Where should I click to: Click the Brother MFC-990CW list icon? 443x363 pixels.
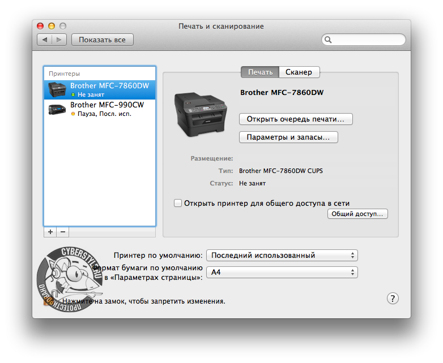click(x=57, y=109)
